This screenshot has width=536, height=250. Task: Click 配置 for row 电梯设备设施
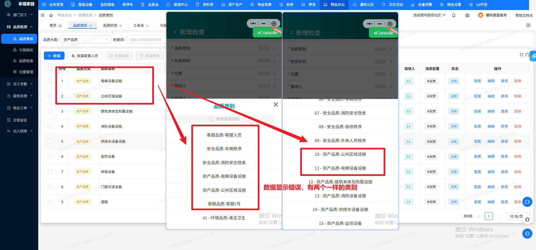[x=477, y=81]
